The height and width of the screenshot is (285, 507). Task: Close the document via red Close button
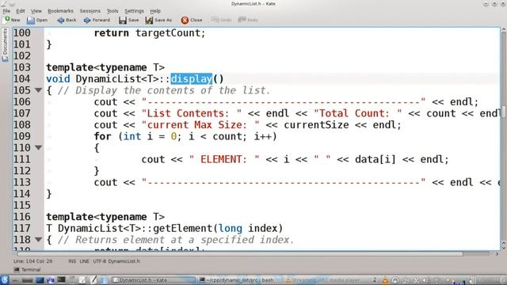(x=192, y=20)
